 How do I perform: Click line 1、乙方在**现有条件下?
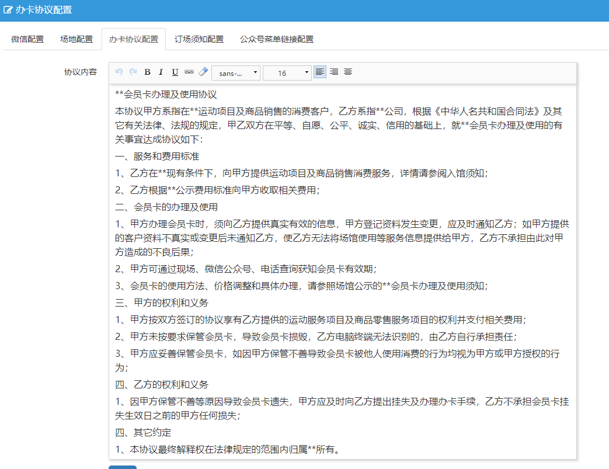point(301,173)
